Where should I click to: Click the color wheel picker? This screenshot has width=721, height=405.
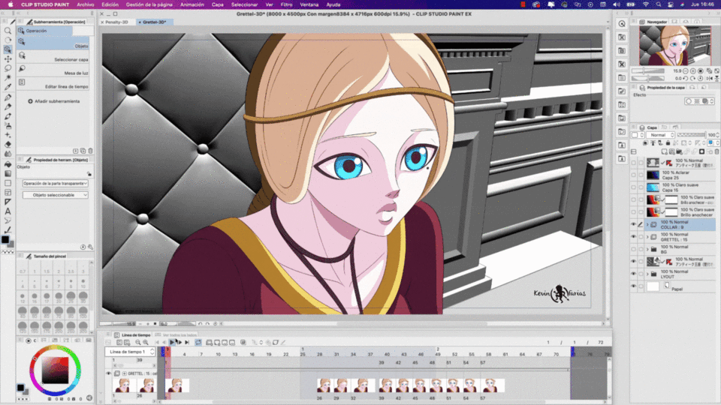(55, 368)
